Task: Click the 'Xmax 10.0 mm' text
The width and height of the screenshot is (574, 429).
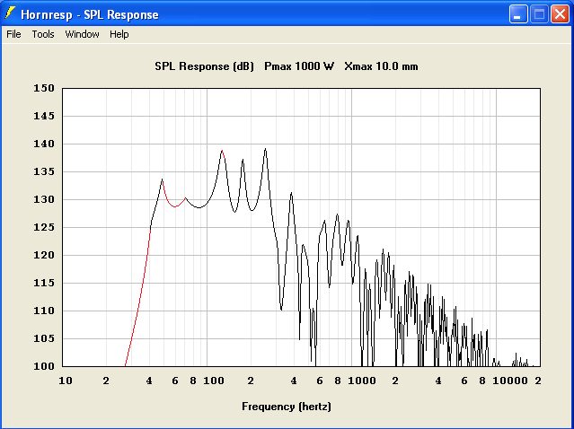Action: (x=381, y=66)
